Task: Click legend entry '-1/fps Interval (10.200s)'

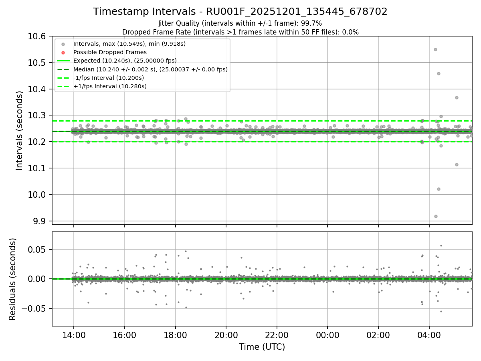Action: click(x=109, y=78)
